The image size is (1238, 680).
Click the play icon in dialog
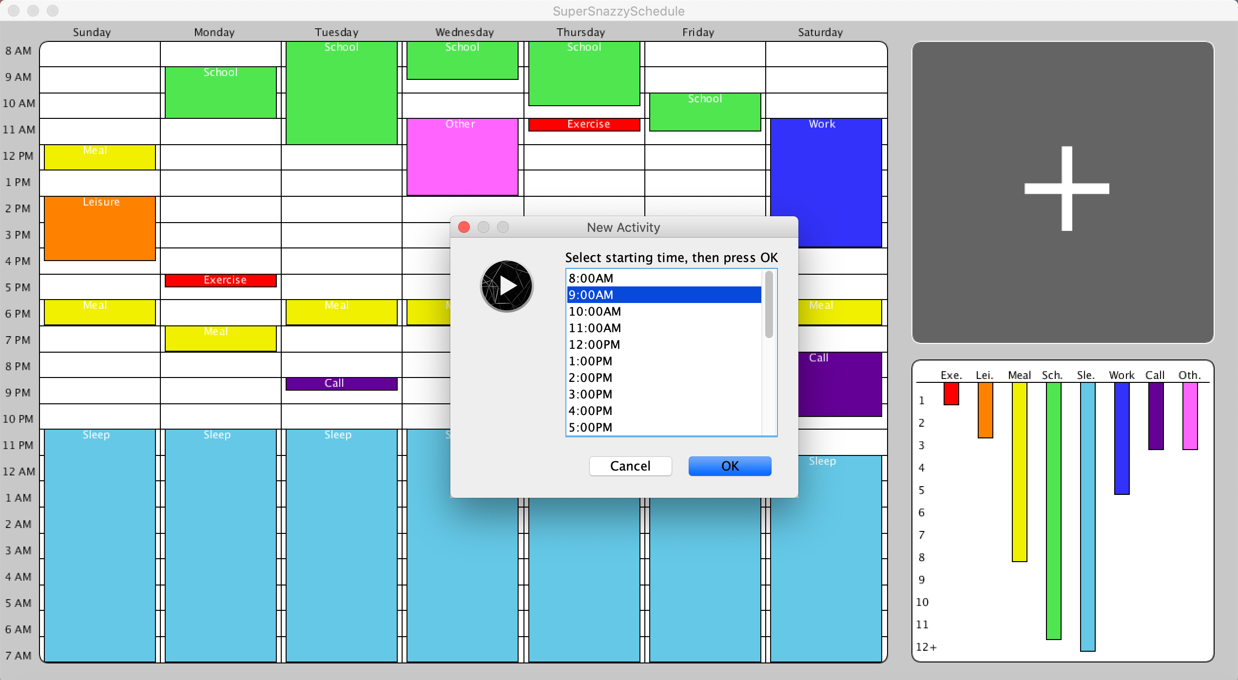pos(507,286)
